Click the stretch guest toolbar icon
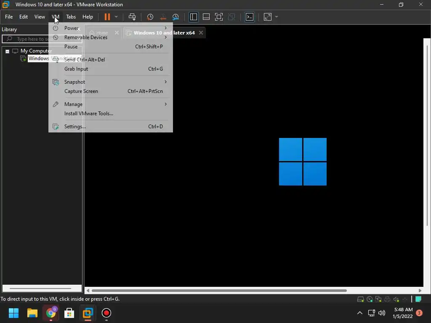This screenshot has height=323, width=431. [x=267, y=17]
